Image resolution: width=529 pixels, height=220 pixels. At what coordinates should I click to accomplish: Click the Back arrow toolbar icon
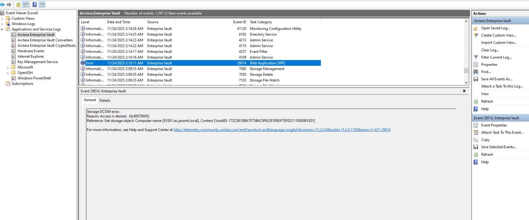(x=3, y=4)
